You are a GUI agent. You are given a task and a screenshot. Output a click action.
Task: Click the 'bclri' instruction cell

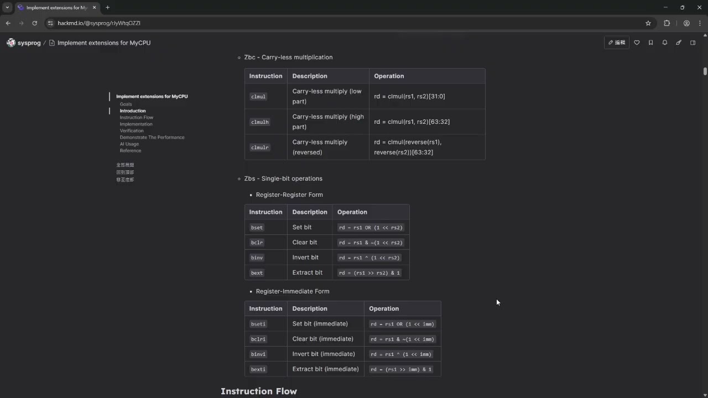(258, 339)
